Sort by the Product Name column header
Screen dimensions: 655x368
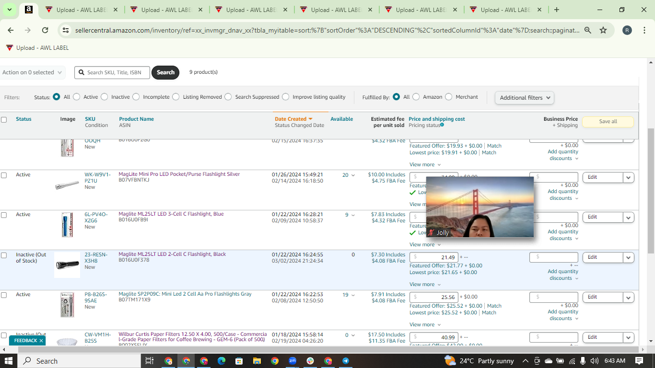(x=137, y=119)
